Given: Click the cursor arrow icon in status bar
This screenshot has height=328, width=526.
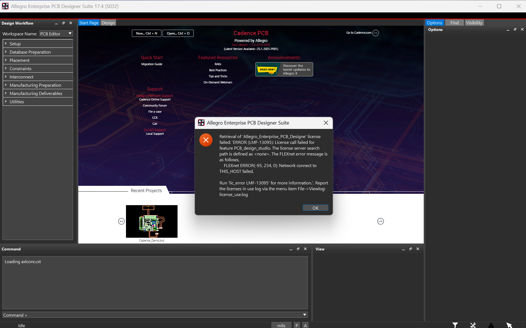Looking at the screenshot, I should point(509,325).
